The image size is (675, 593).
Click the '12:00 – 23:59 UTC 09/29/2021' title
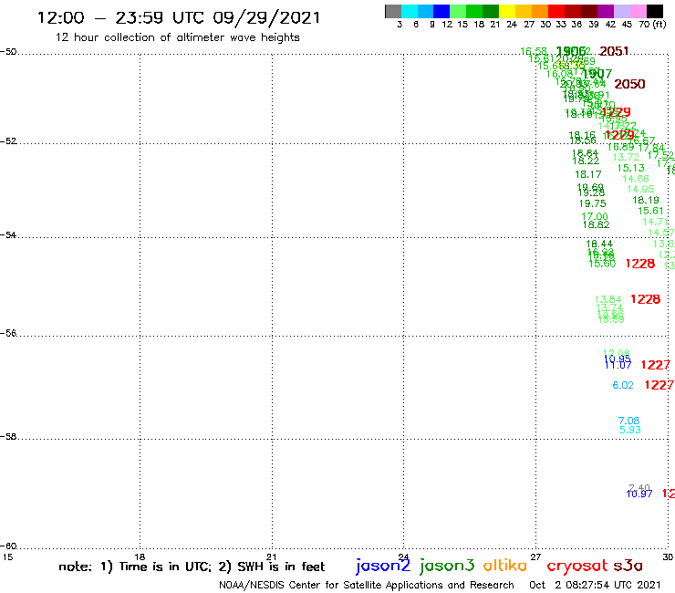pyautogui.click(x=179, y=17)
